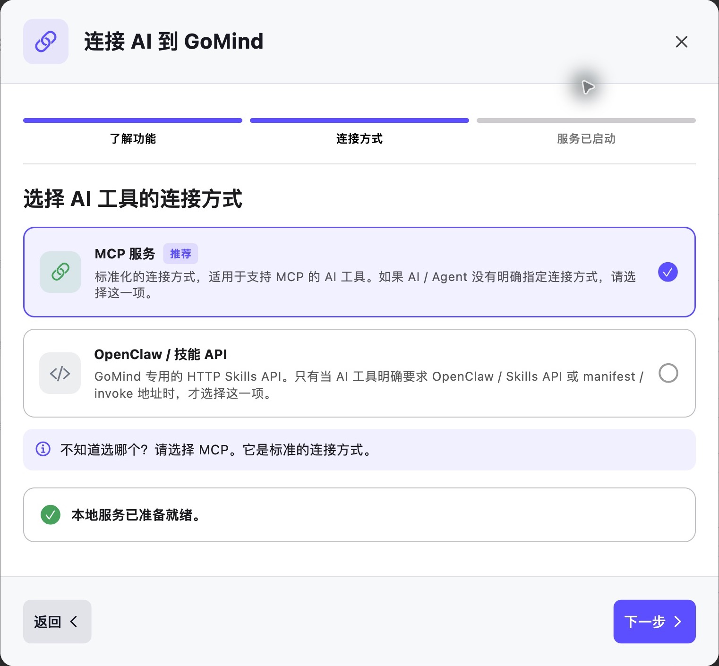The image size is (719, 666).
Task: Click the MCP 服务 description starting 标准化的连接方式
Action: (x=365, y=285)
